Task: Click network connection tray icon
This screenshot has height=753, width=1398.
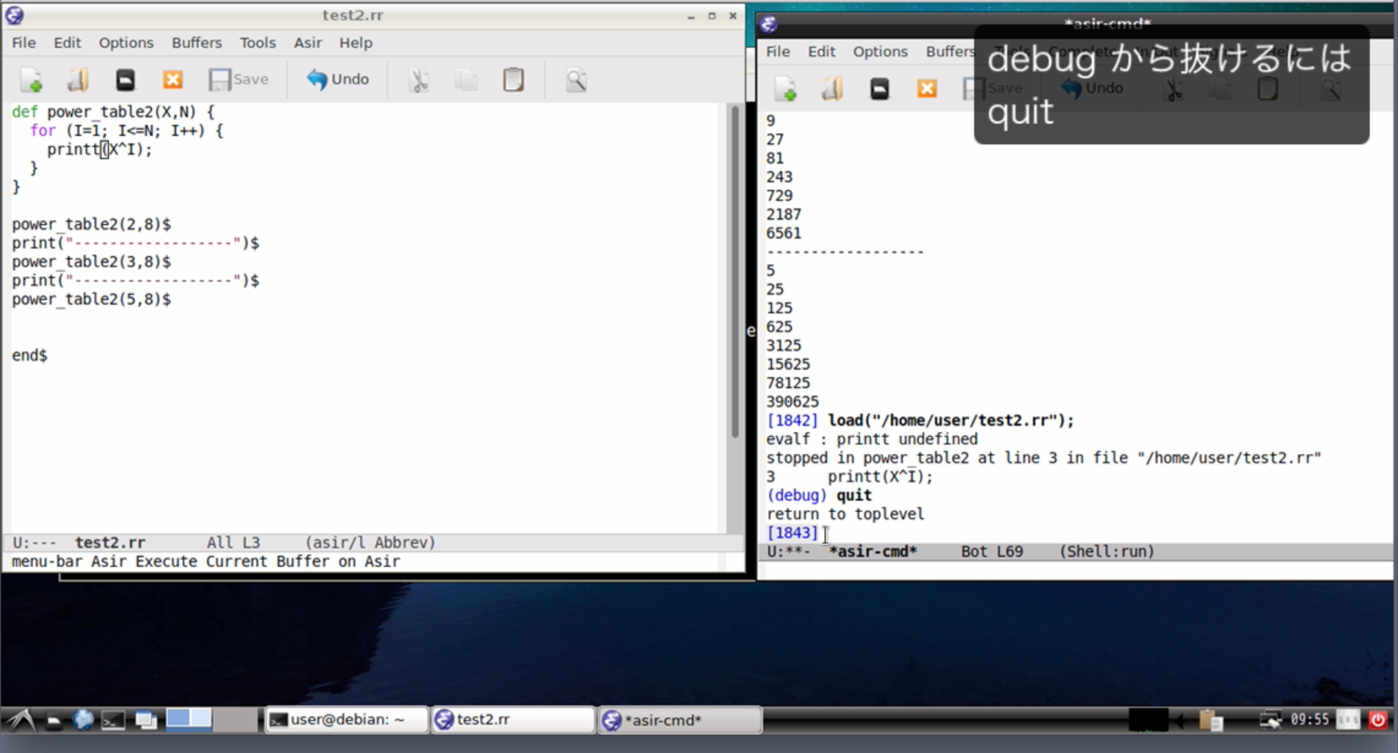Action: pos(1271,720)
